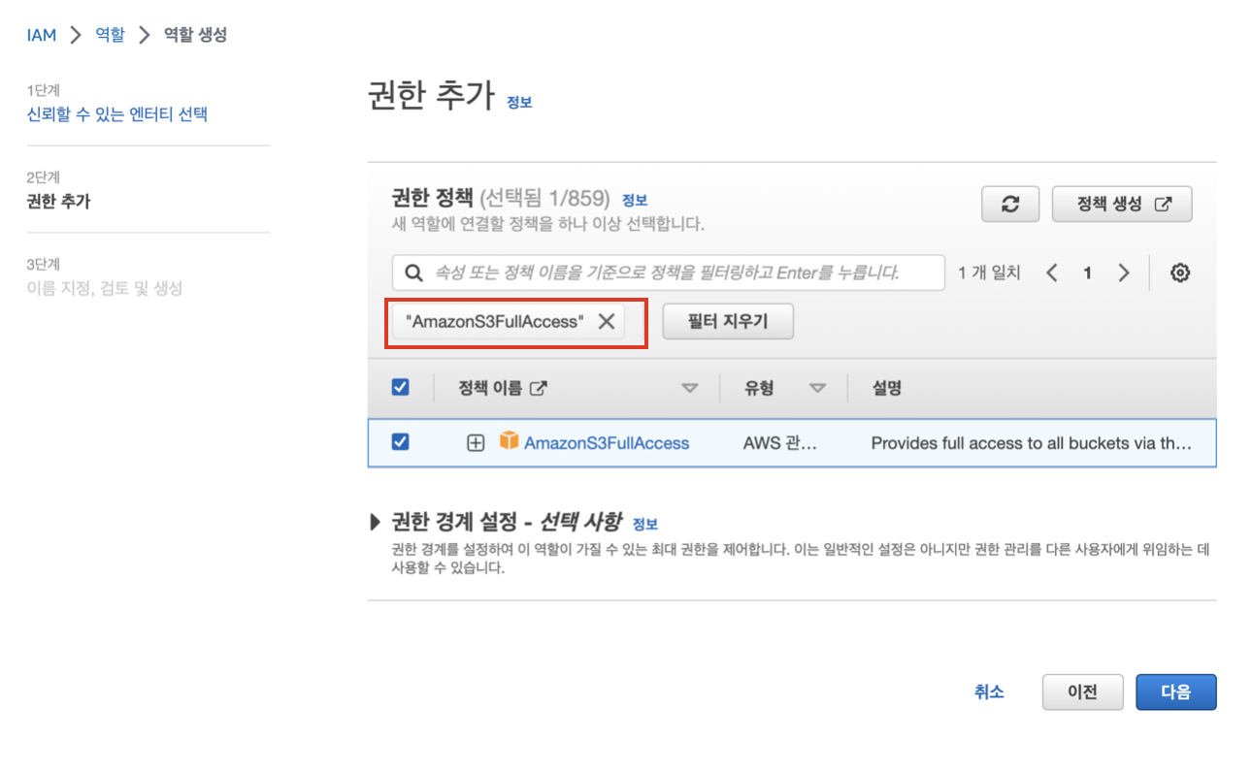Click 'Provides full access to all buckets' description
This screenshot has width=1252, height=772.
point(1031,443)
